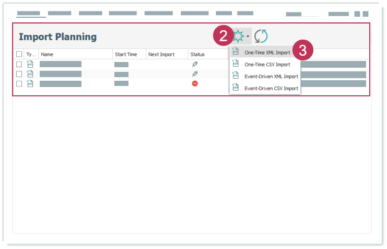Viewport: 387px width, 249px height.
Task: Check the third import row's checkbox
Action: (x=19, y=83)
